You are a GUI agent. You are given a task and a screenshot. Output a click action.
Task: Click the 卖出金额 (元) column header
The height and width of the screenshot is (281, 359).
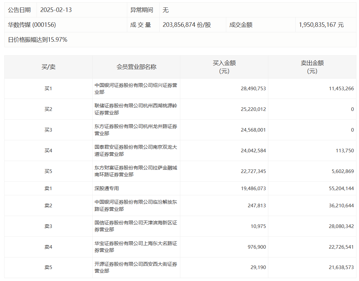tap(312, 67)
